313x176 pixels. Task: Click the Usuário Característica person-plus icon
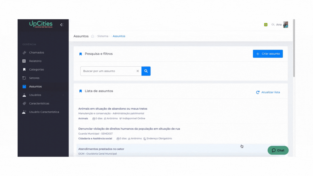click(x=24, y=112)
